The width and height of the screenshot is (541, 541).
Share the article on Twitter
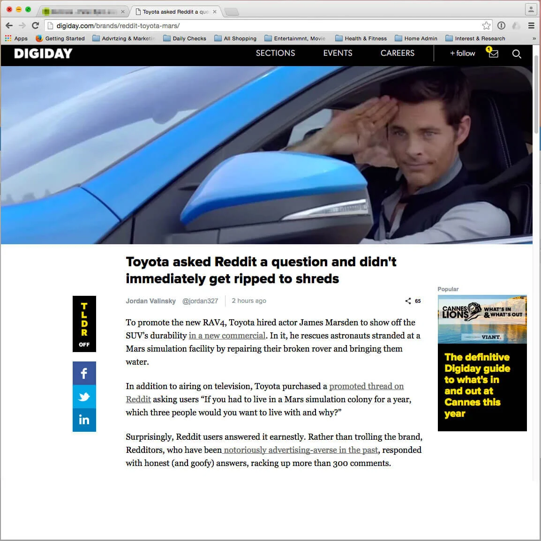84,397
